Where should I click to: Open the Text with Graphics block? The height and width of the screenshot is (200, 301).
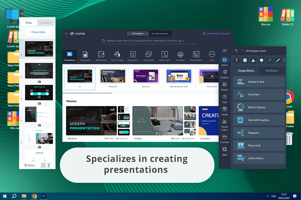(259, 120)
